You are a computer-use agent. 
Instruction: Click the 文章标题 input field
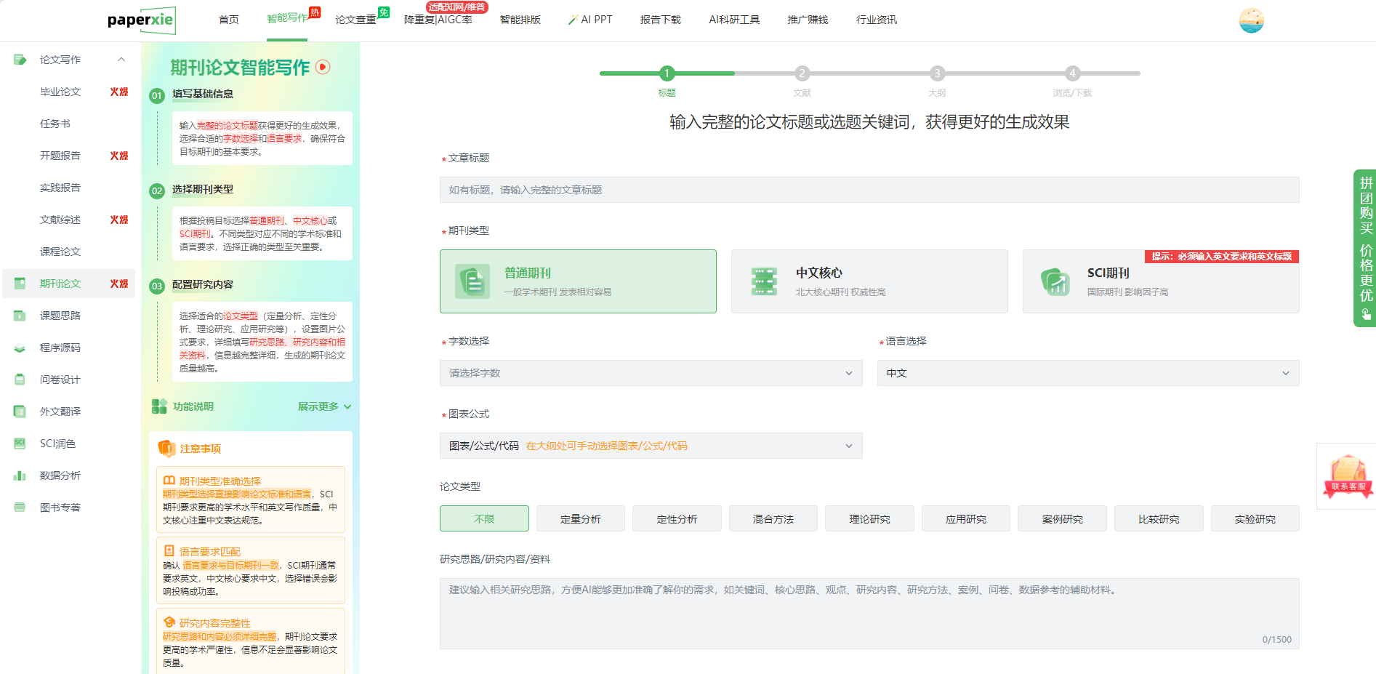[869, 190]
